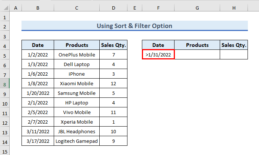Select sales quantity 12 for Xiaomi Mobile
This screenshot has width=259, height=155.
click(x=113, y=84)
